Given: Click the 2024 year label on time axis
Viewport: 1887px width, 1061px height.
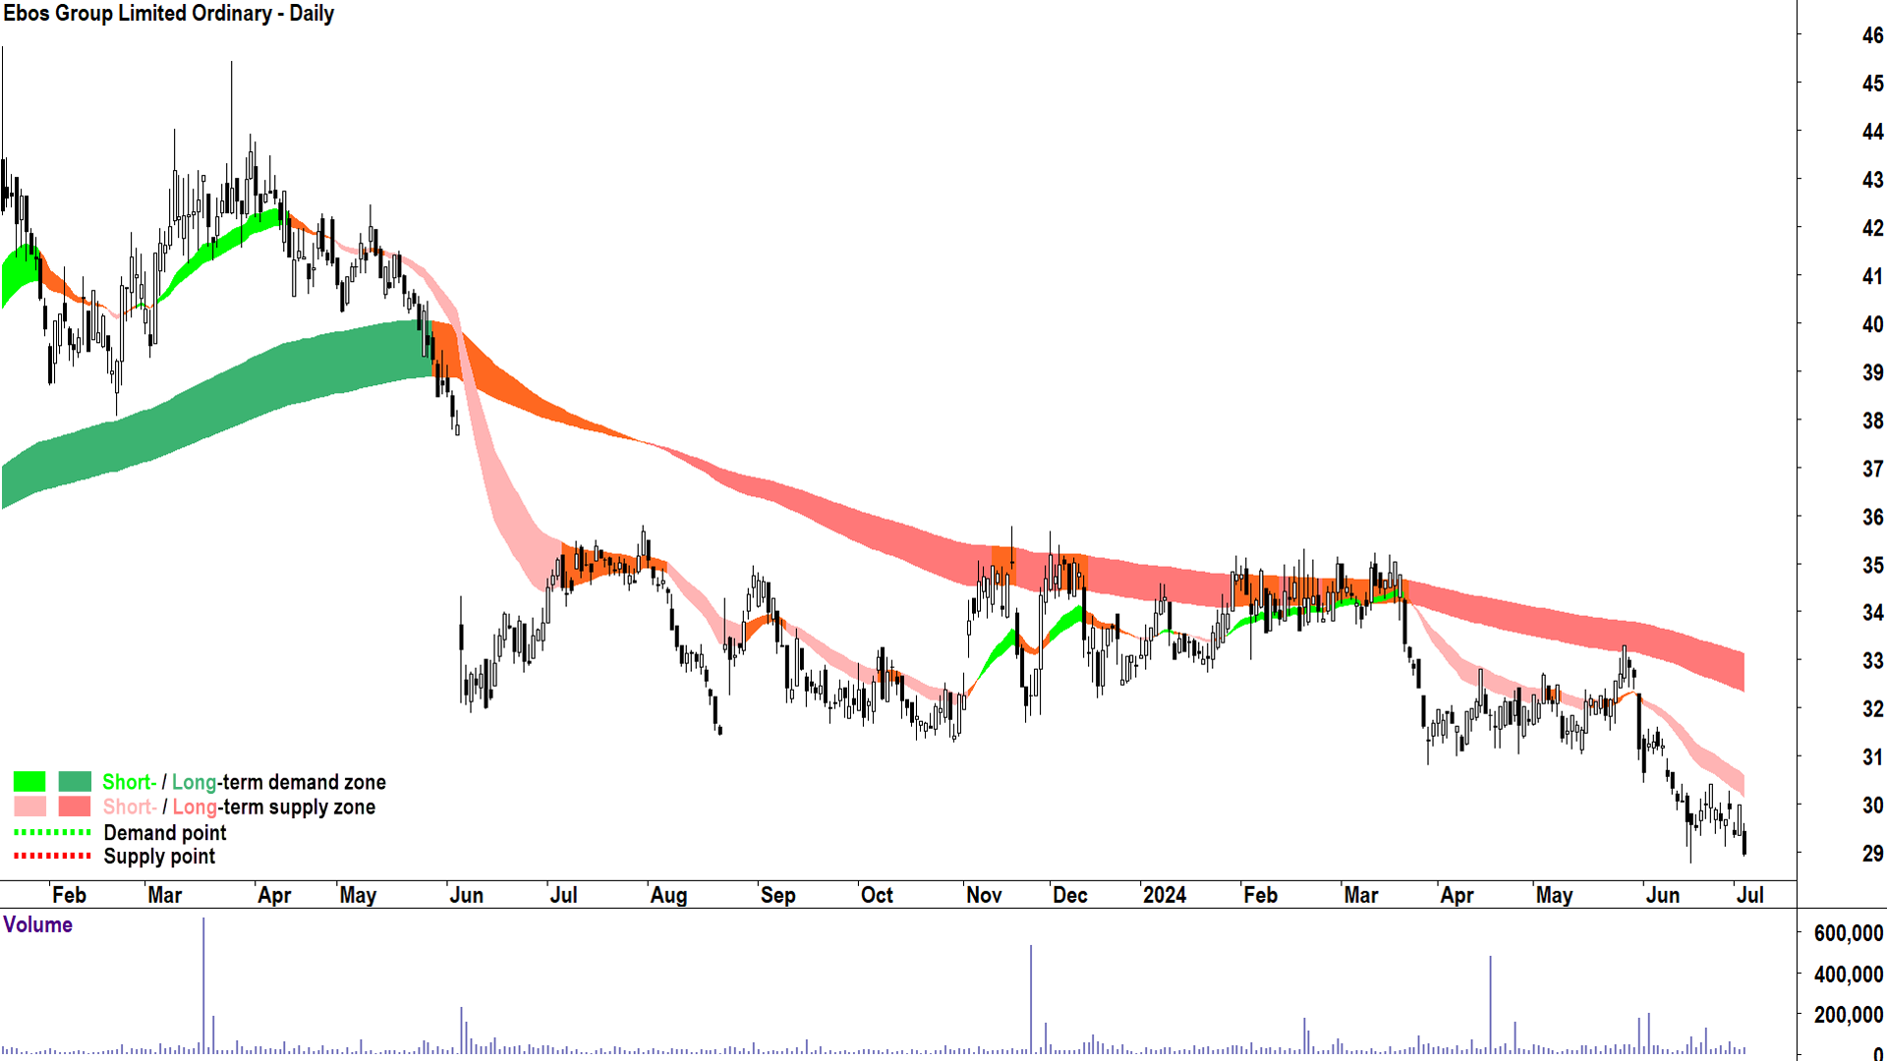Looking at the screenshot, I should click(1165, 895).
